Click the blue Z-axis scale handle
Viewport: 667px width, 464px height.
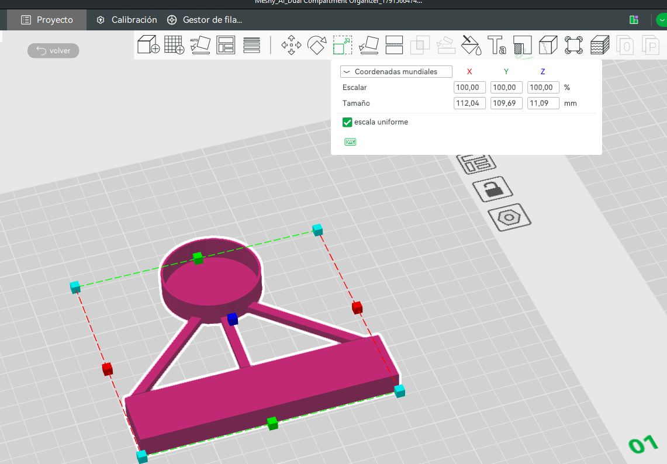(232, 319)
